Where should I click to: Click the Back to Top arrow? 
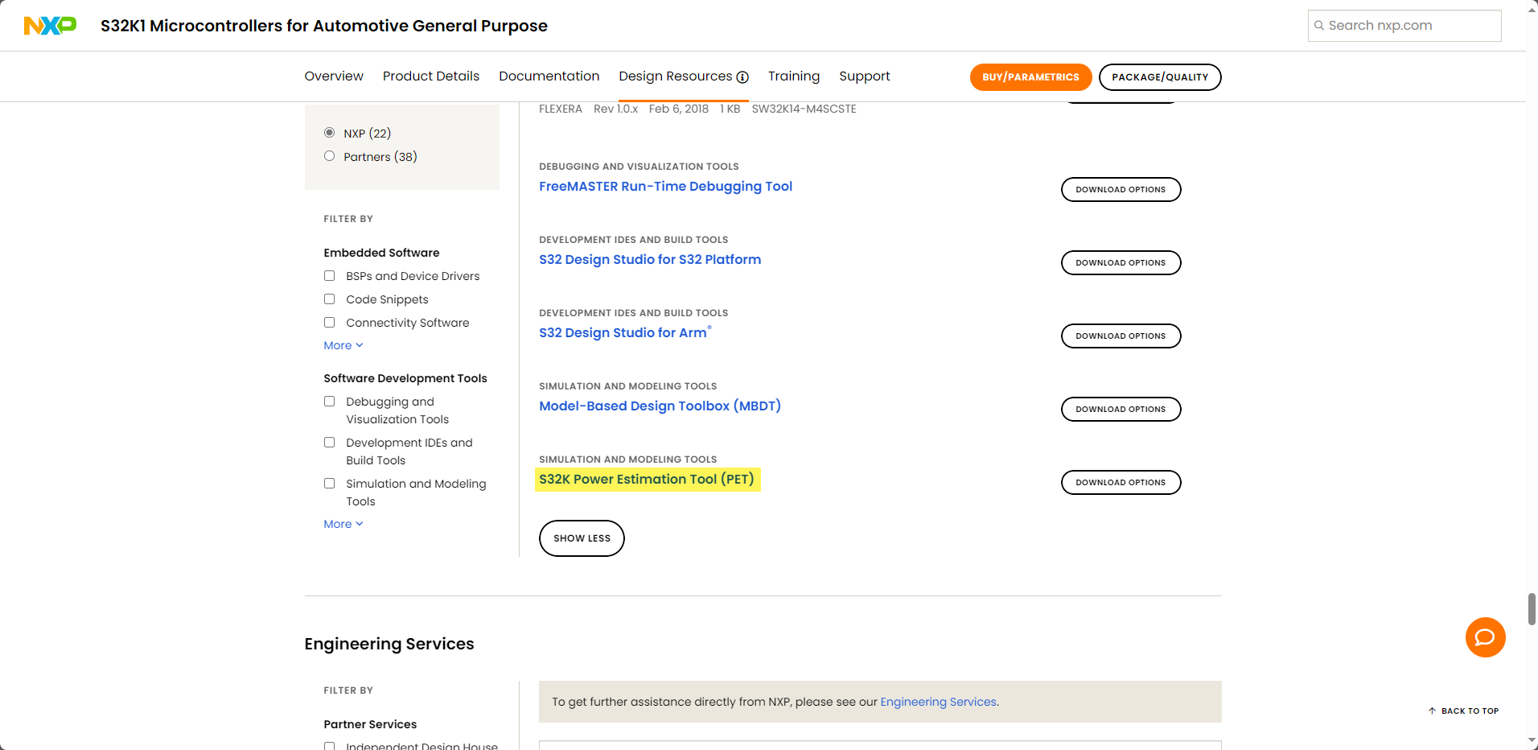(1432, 711)
